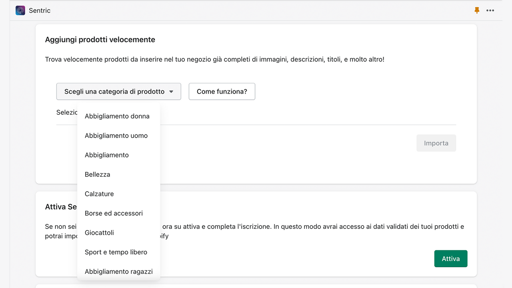Select the 'Giocattoli' category
This screenshot has height=288, width=512.
[119, 233]
